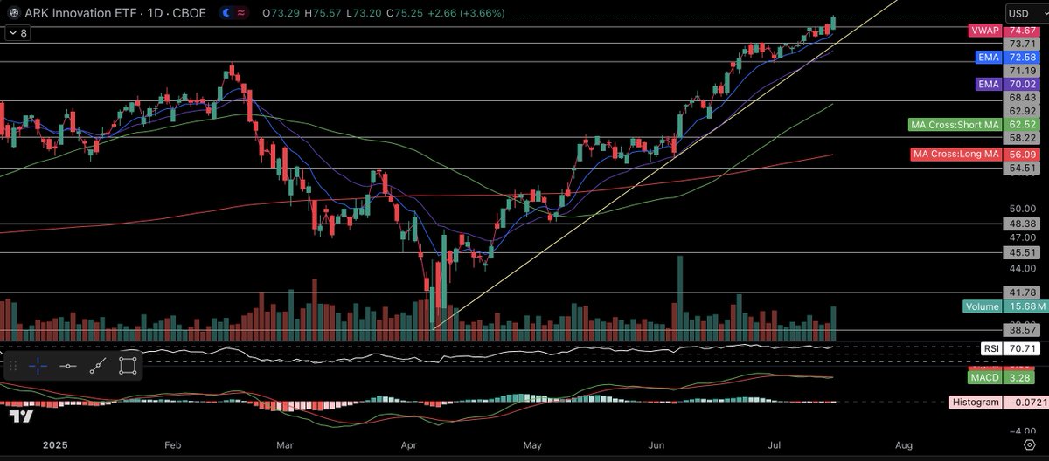This screenshot has height=461, width=1049.
Task: Click the 62.92 price level label
Action: pos(1022,111)
